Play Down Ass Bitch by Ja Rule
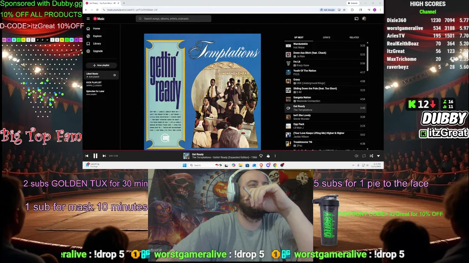469x263 pixels. [325, 54]
